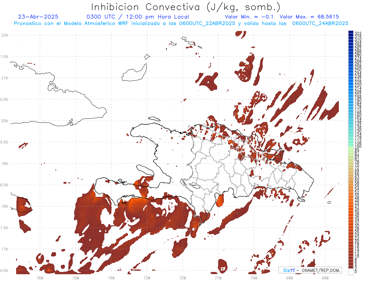Click the colorbar value 160

tap(358, 116)
